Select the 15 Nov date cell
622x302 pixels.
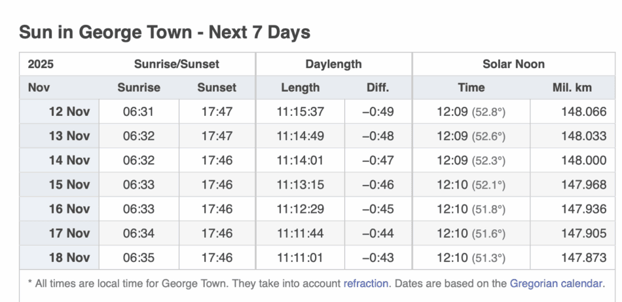tap(69, 185)
